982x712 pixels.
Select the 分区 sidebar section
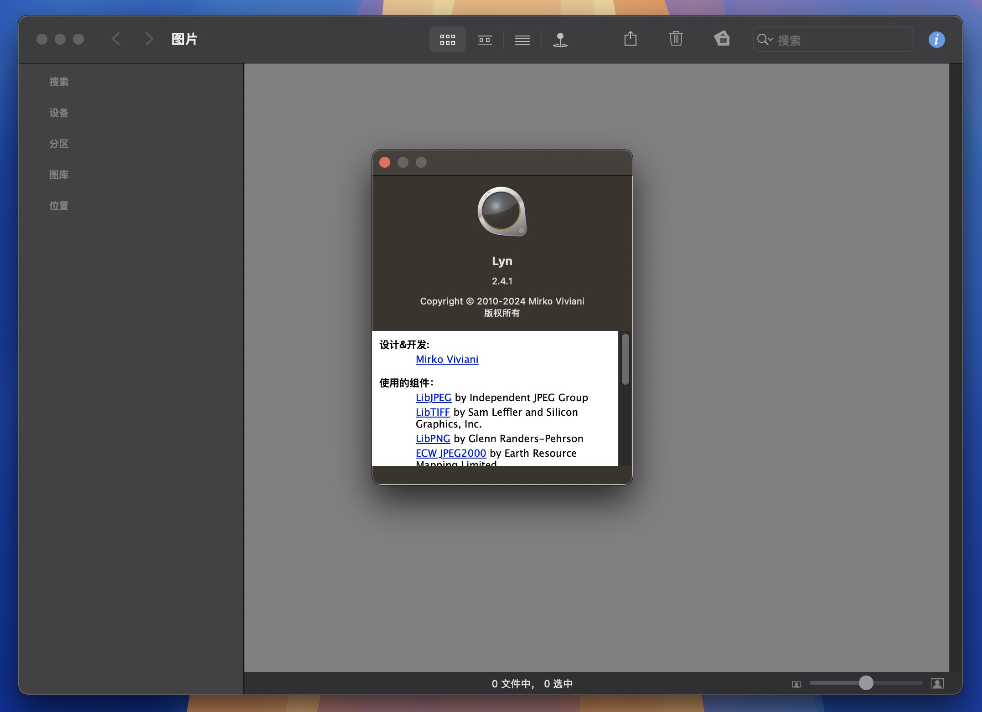[59, 144]
